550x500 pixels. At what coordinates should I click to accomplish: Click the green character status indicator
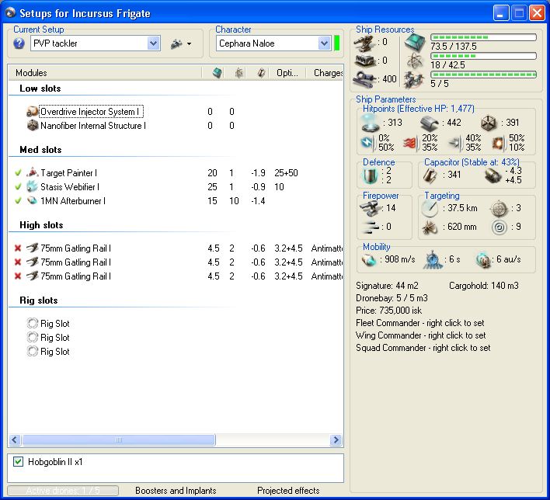coord(336,43)
